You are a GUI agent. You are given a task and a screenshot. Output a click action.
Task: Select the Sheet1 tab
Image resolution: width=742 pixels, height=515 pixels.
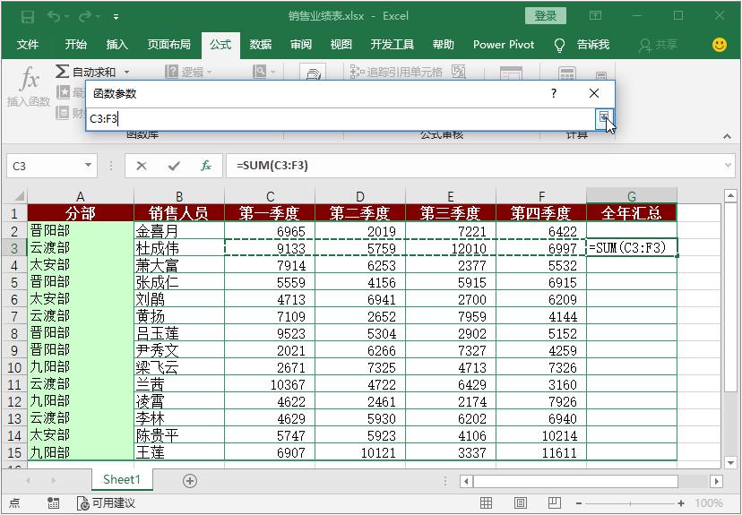[122, 479]
